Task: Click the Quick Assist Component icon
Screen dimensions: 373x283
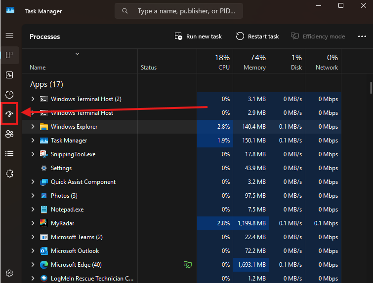Action: click(44, 182)
